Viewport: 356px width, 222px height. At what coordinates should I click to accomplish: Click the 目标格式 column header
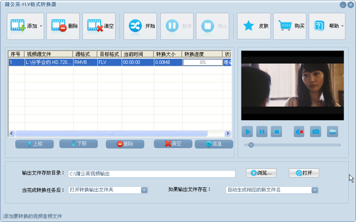coord(109,54)
